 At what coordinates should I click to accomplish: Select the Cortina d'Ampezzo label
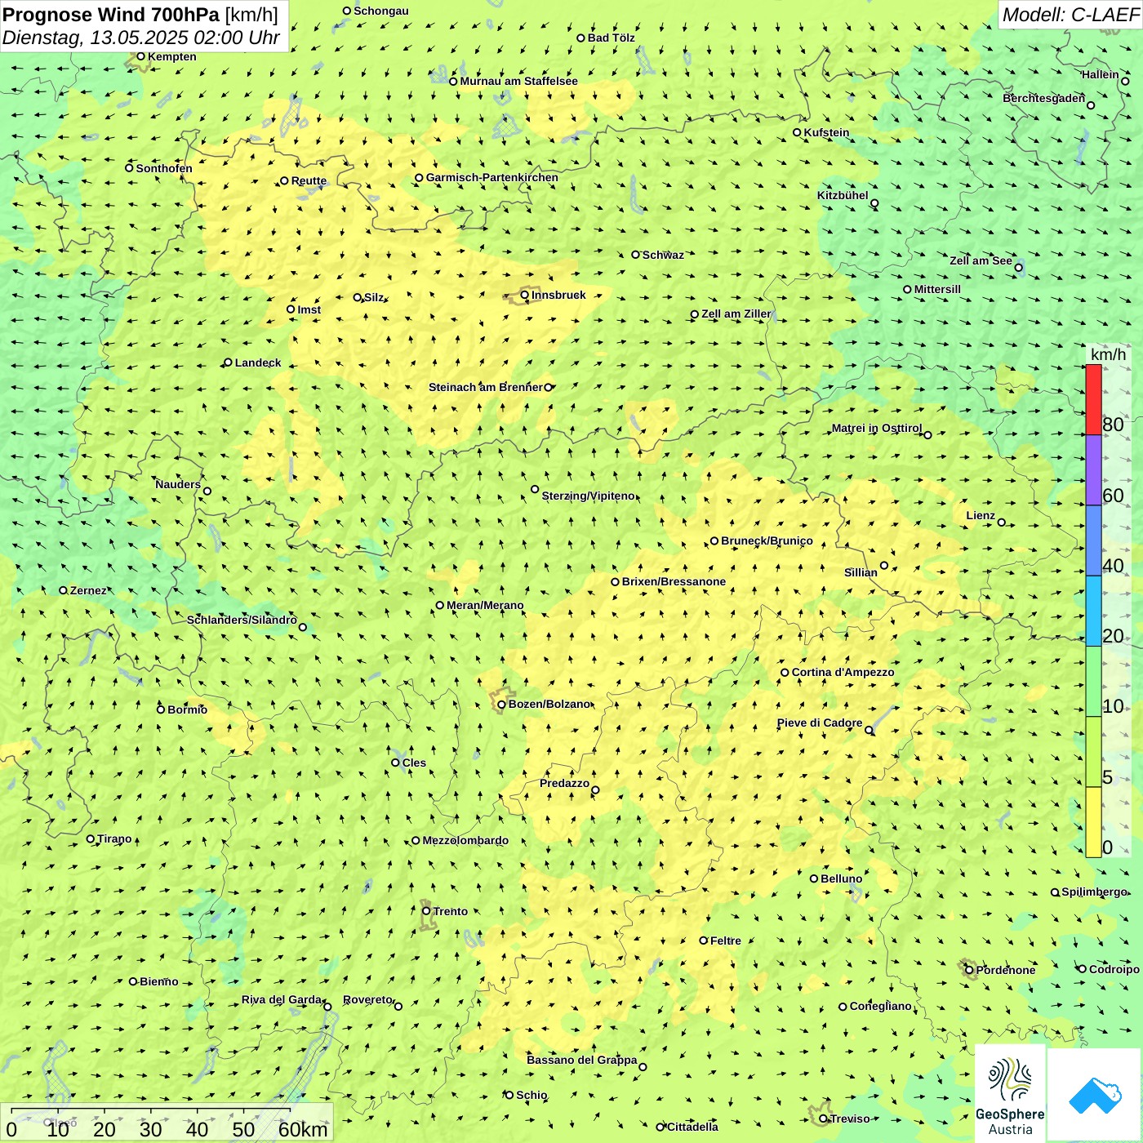tap(843, 672)
